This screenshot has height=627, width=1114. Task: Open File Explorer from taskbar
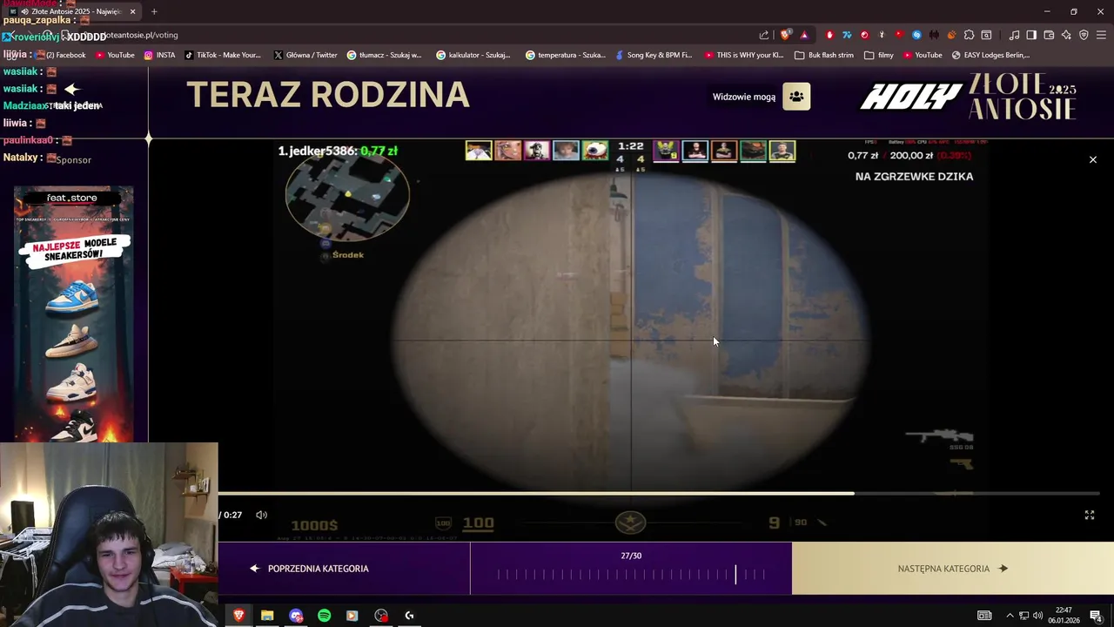pos(267,616)
